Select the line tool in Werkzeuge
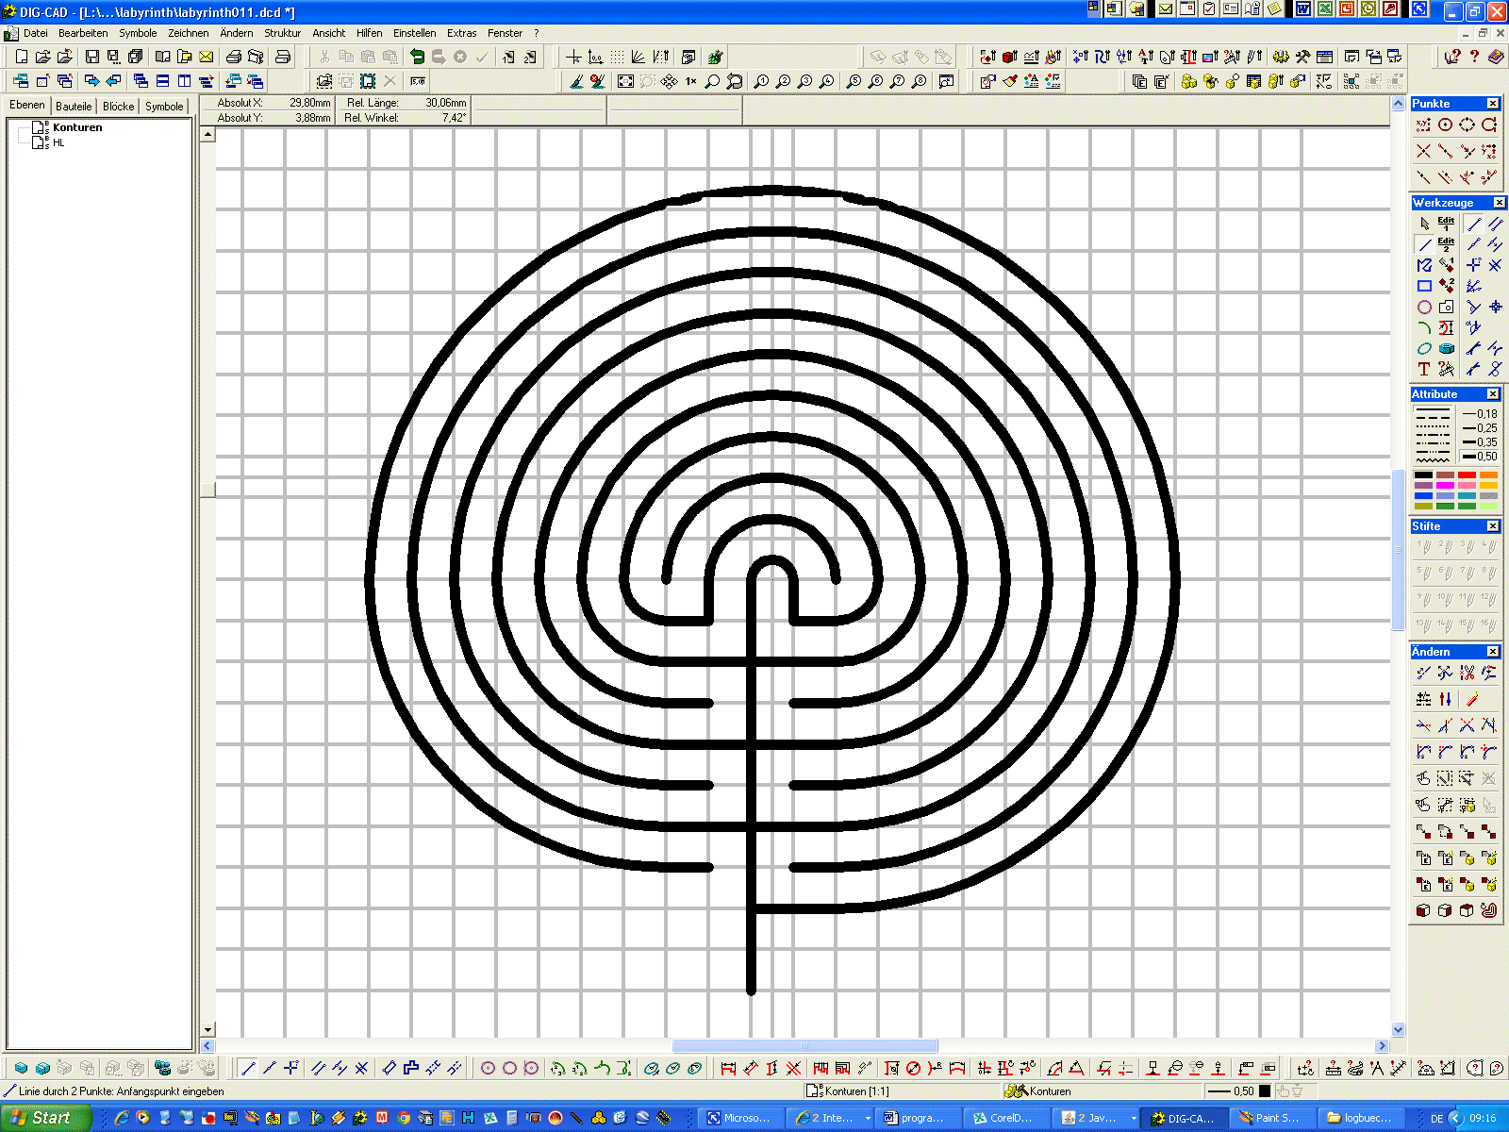 1424,244
